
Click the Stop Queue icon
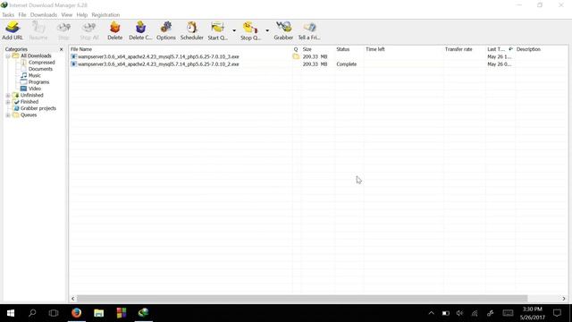click(x=250, y=30)
